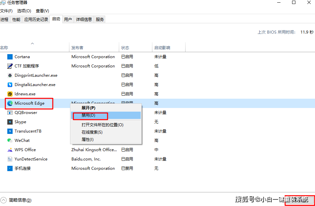Select Skype row name
Image resolution: width=315 pixels, height=206 pixels.
(20, 122)
